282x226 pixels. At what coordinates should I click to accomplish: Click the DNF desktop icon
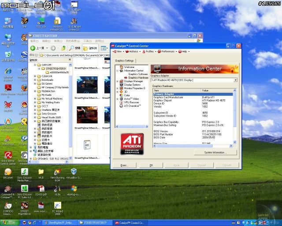25,21
